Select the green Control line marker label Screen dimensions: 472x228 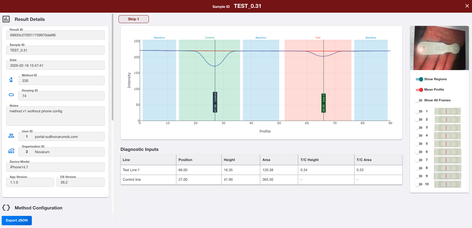pos(215,102)
